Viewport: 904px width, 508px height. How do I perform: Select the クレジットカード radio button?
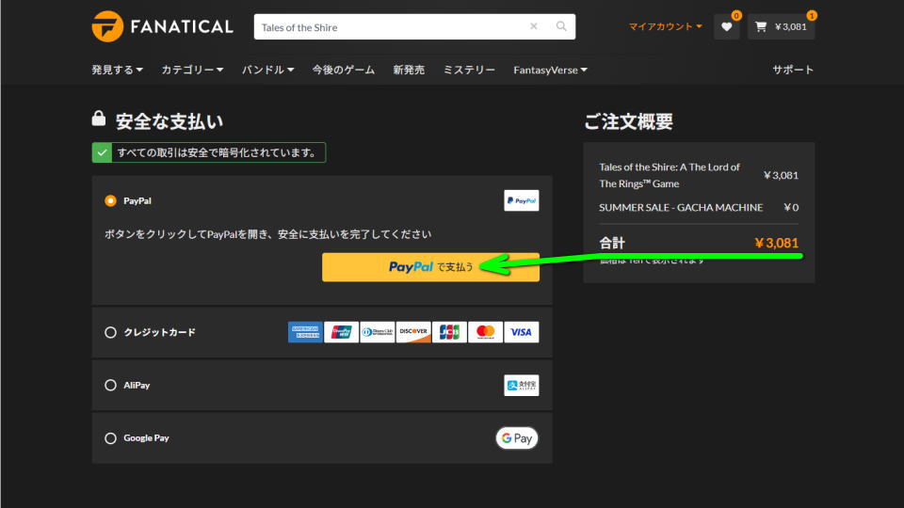pos(110,332)
